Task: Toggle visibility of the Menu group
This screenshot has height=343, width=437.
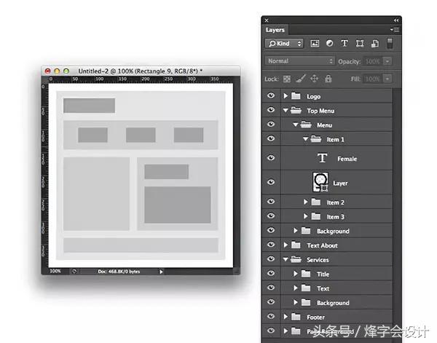Action: click(271, 125)
